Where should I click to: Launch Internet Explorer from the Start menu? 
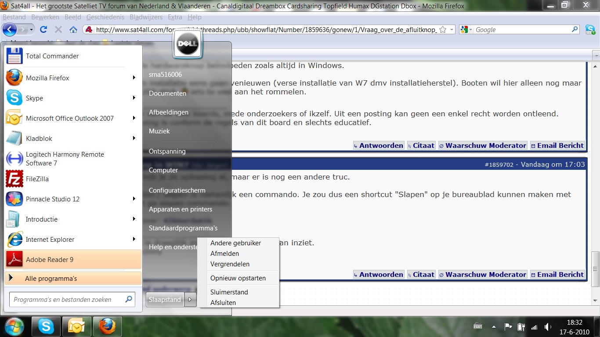[x=73, y=240]
